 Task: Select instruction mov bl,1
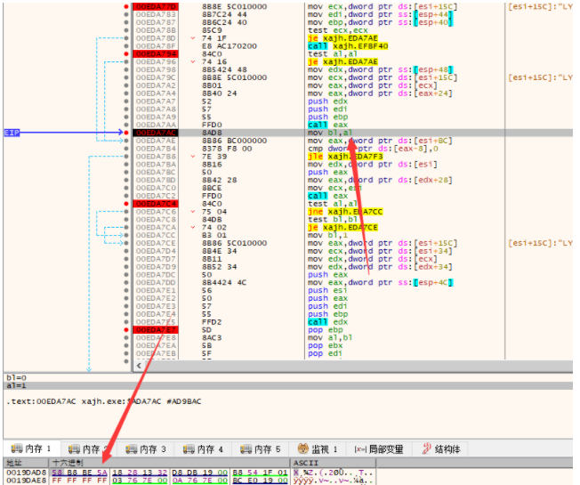[x=327, y=235]
